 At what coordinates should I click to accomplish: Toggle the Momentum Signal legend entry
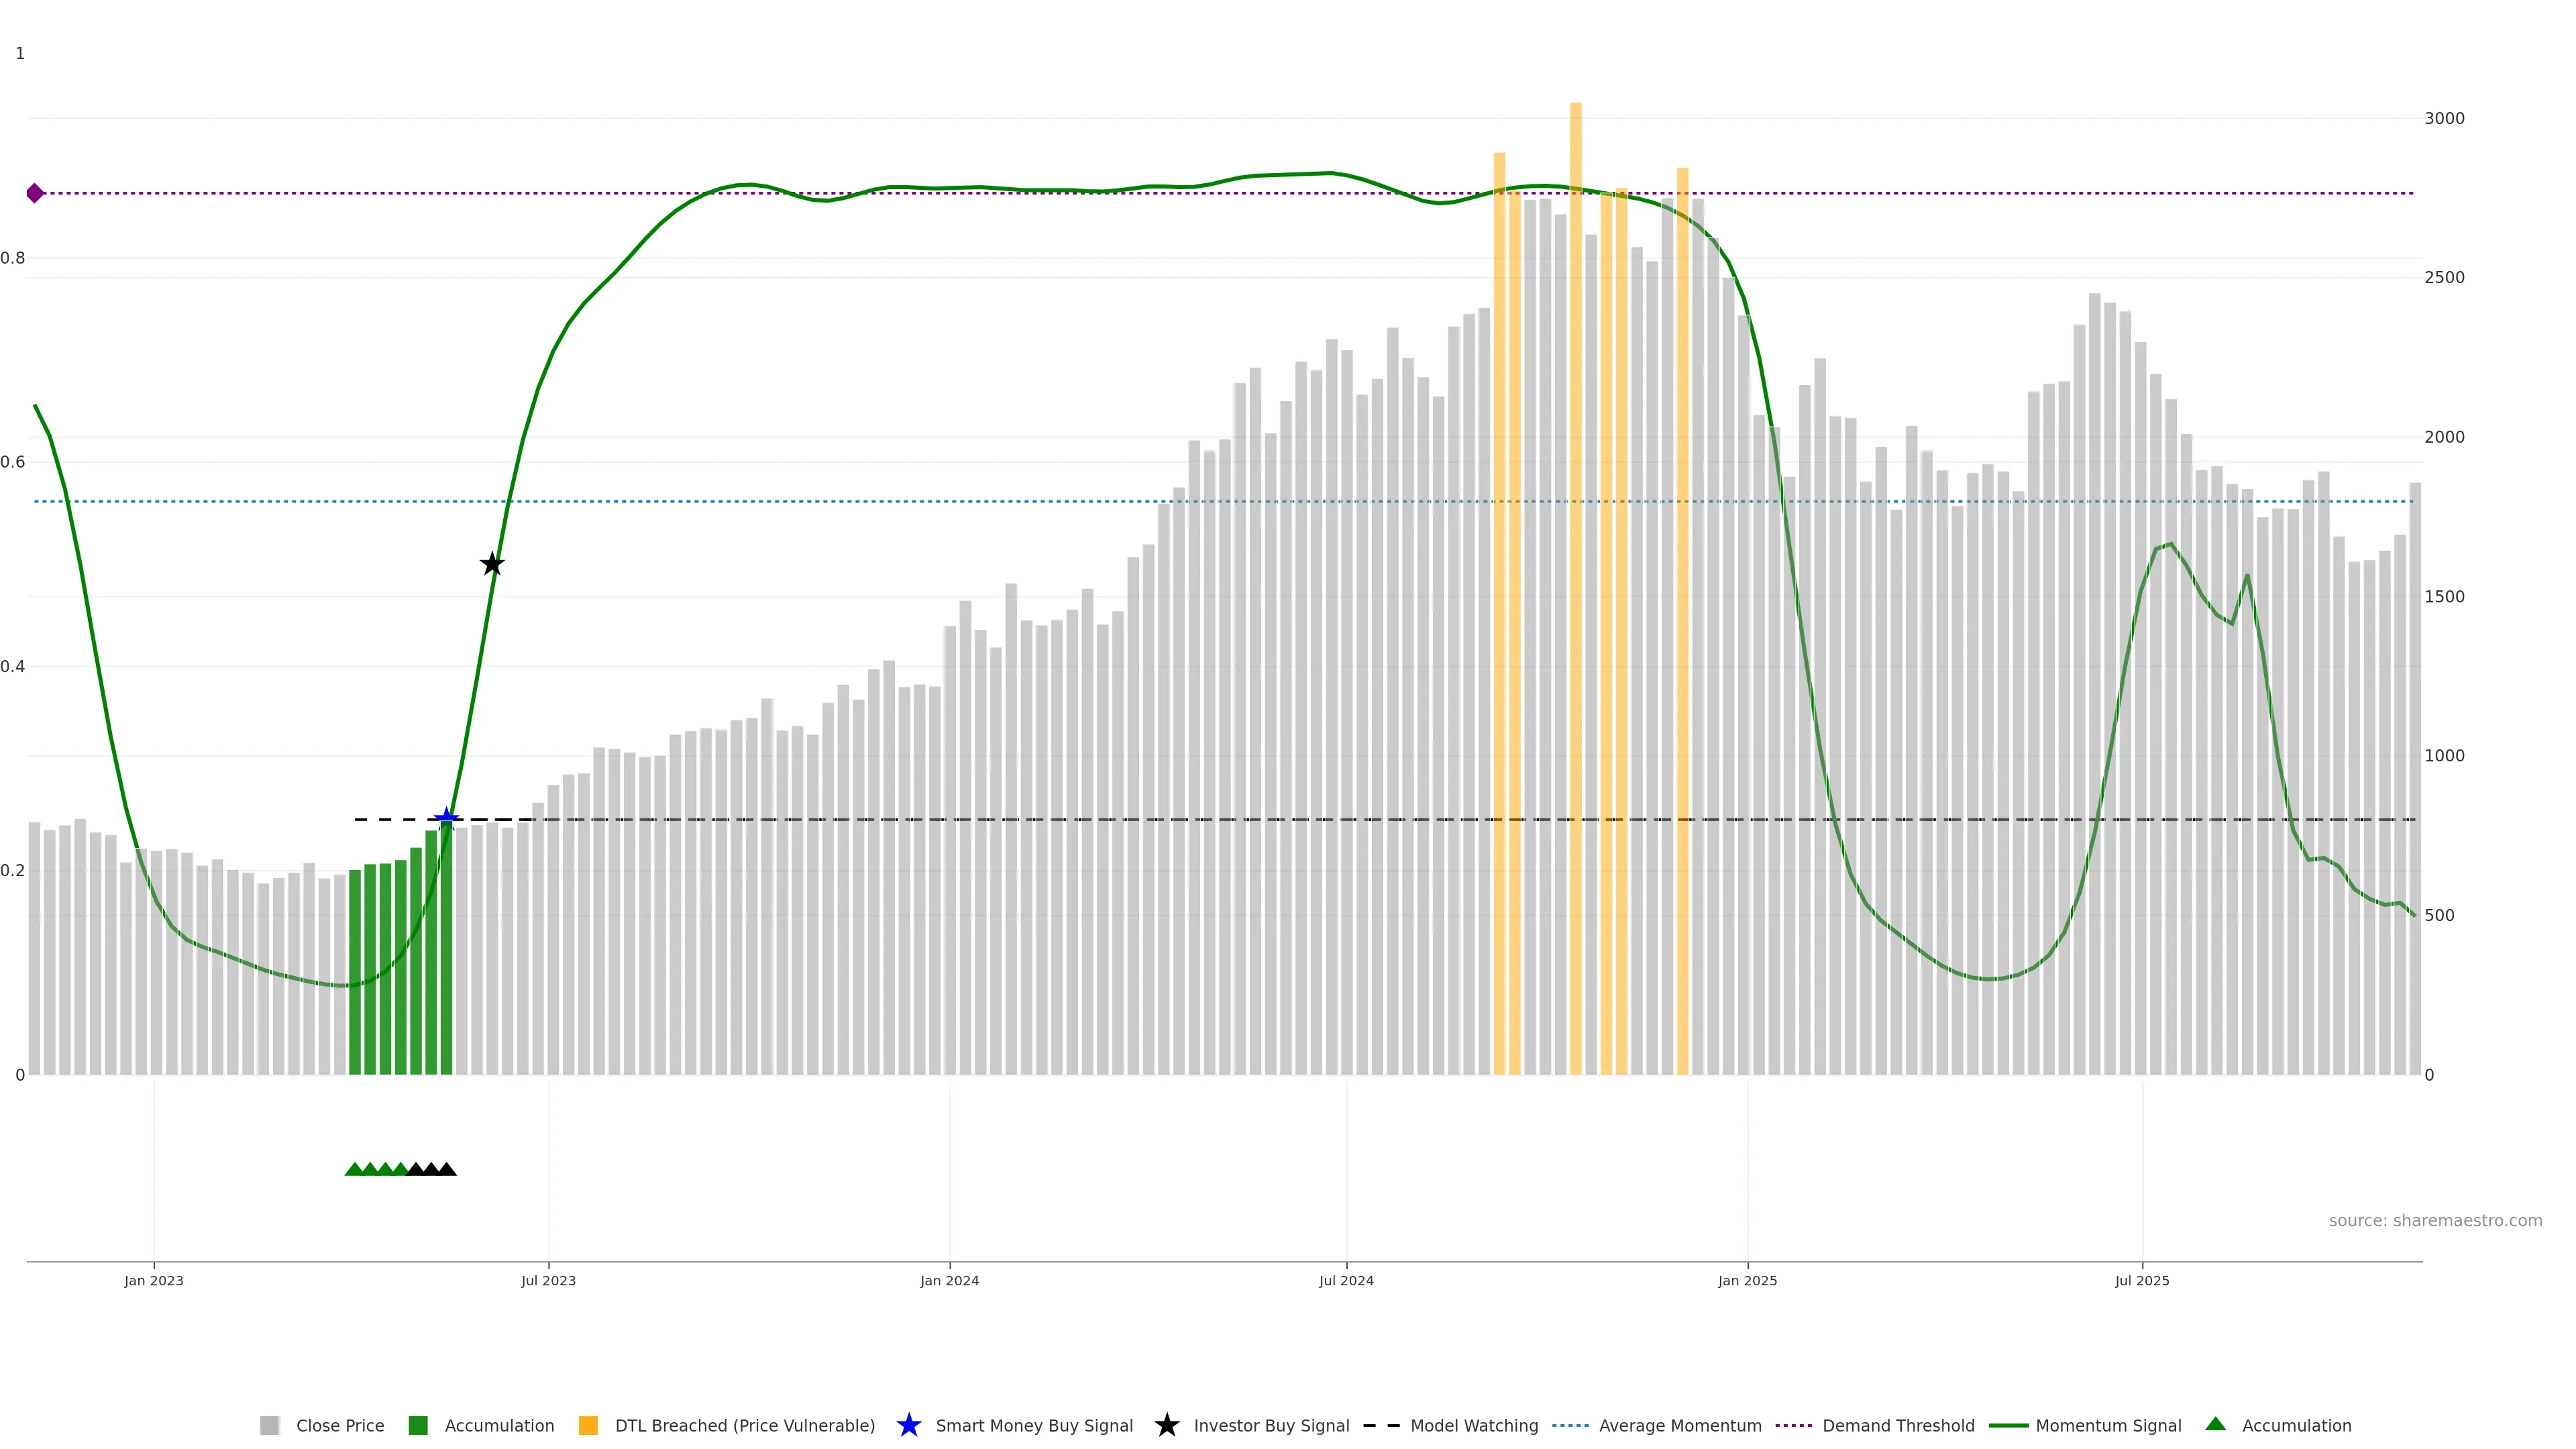tap(2108, 1425)
